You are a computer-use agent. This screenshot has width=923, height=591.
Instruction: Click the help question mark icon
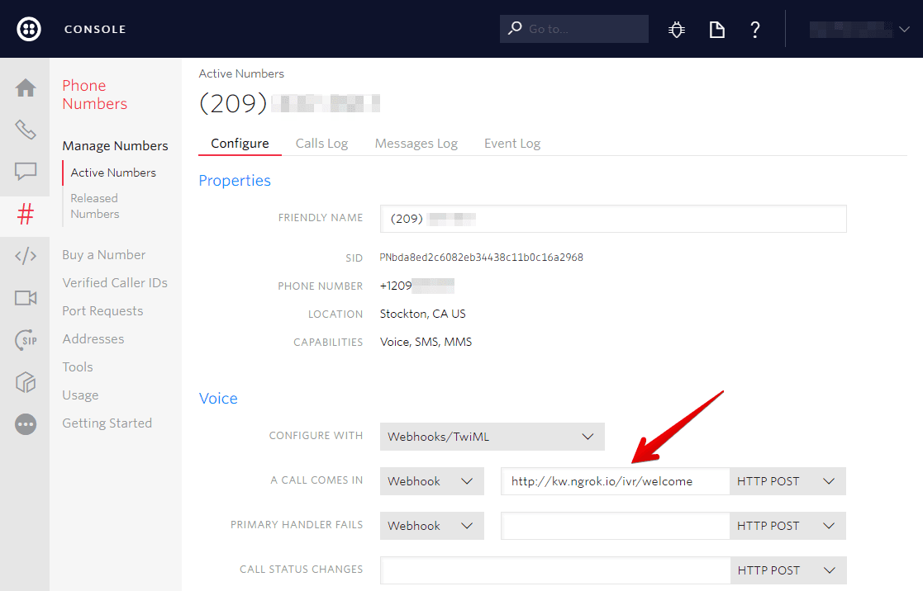click(x=754, y=30)
